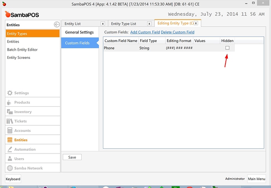271x188 pixels.
Task: Click empty Values cell in Phone row
Action: [206, 48]
